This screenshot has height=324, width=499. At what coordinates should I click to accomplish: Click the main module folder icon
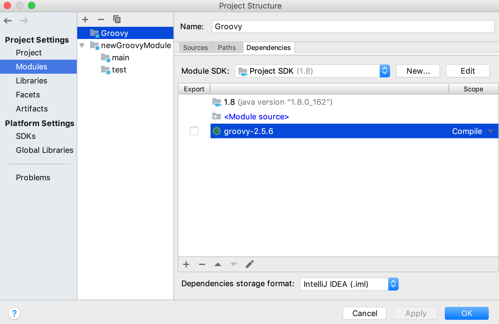pos(106,58)
